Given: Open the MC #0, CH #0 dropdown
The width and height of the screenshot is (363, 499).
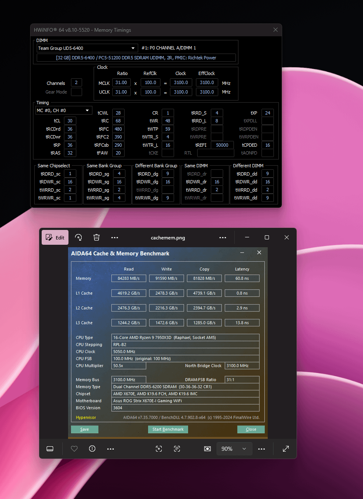Looking at the screenshot, I should point(87,110).
